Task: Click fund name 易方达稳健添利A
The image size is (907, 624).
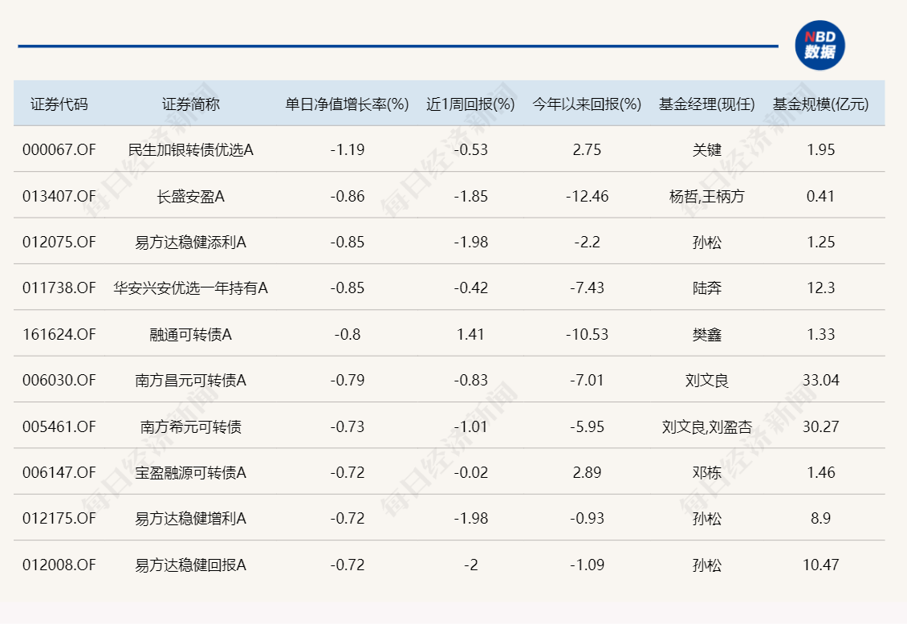Action: tap(190, 242)
